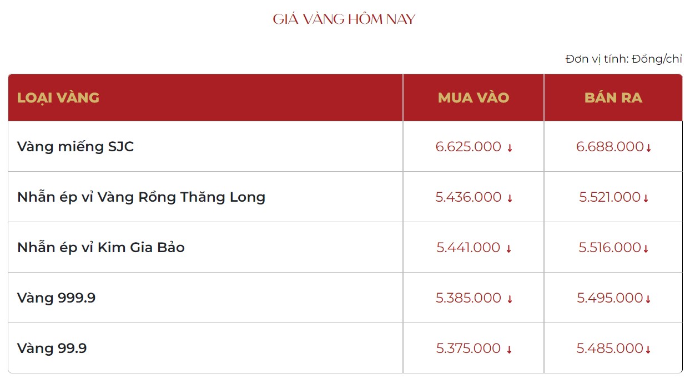690x379 pixels.
Task: Click the Đơn vị tính: Đồng/chỉ note
Action: 624,59
